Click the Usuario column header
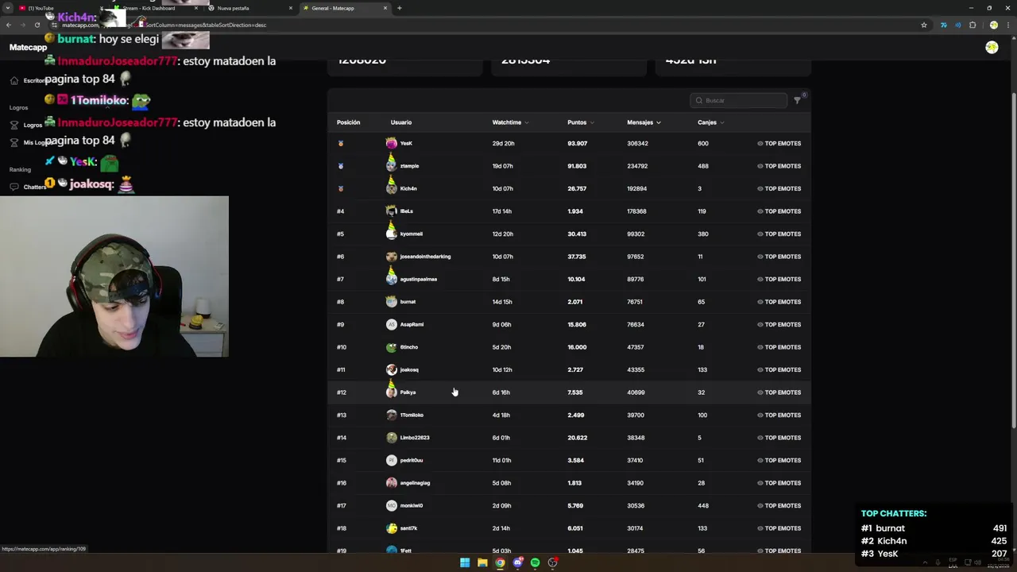The height and width of the screenshot is (572, 1017). coord(401,122)
